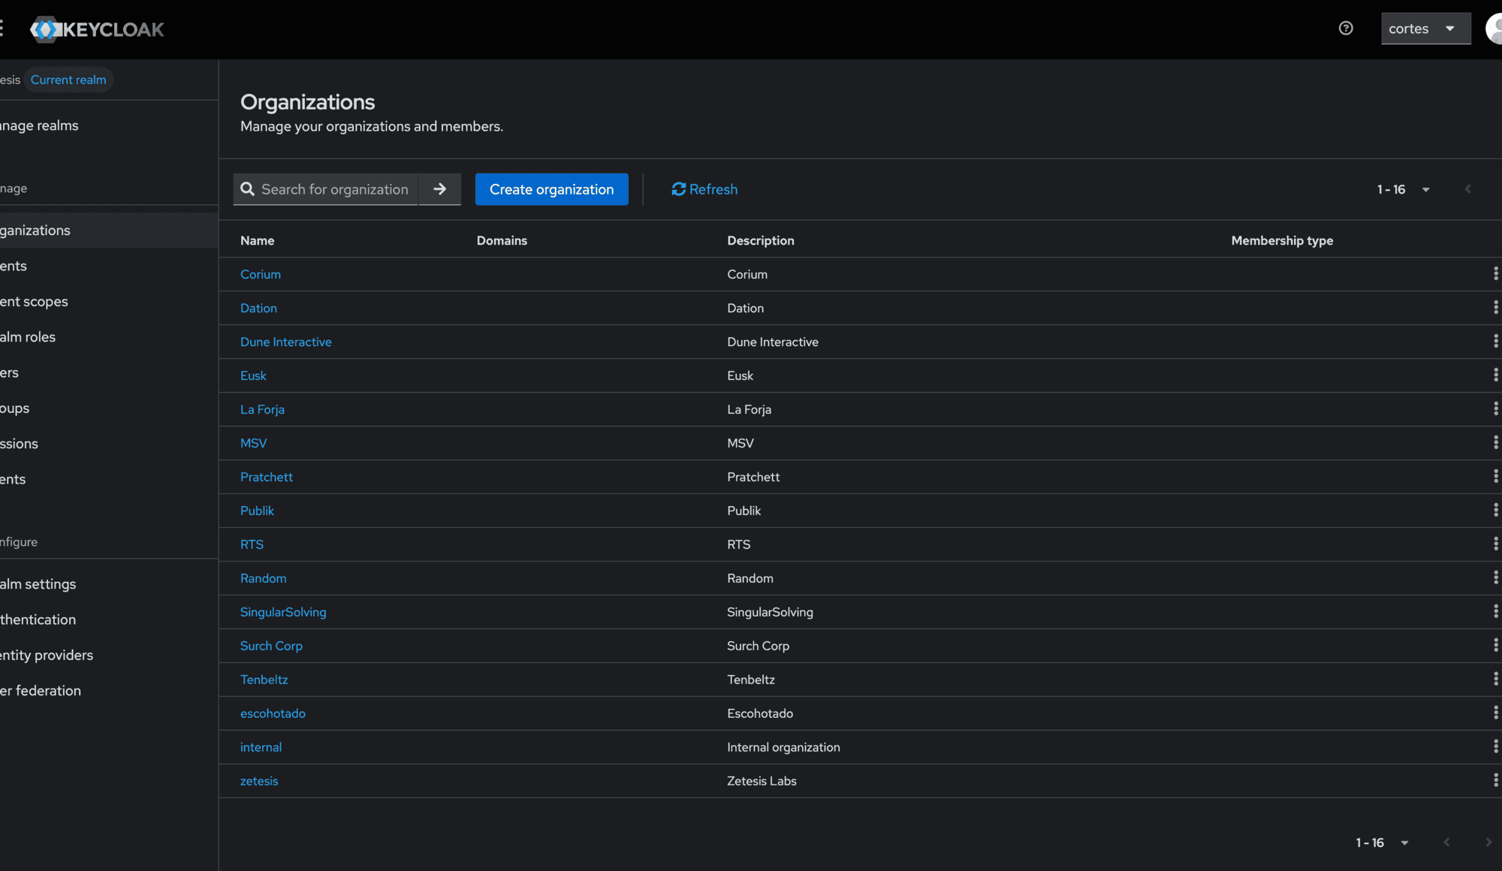Open kebab menu for escohotado row
This screenshot has height=871, width=1502.
[x=1495, y=713]
